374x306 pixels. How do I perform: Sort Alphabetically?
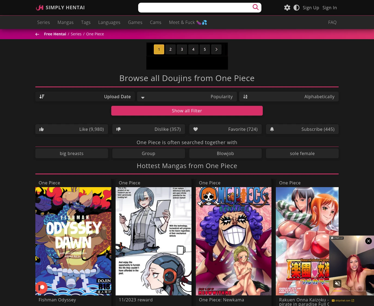pyautogui.click(x=289, y=97)
